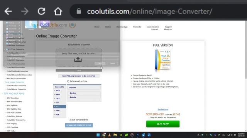Open PDF Combine Pro sidebar link
Image resolution: width=247 pixels, height=138 pixels.
coord(15,102)
